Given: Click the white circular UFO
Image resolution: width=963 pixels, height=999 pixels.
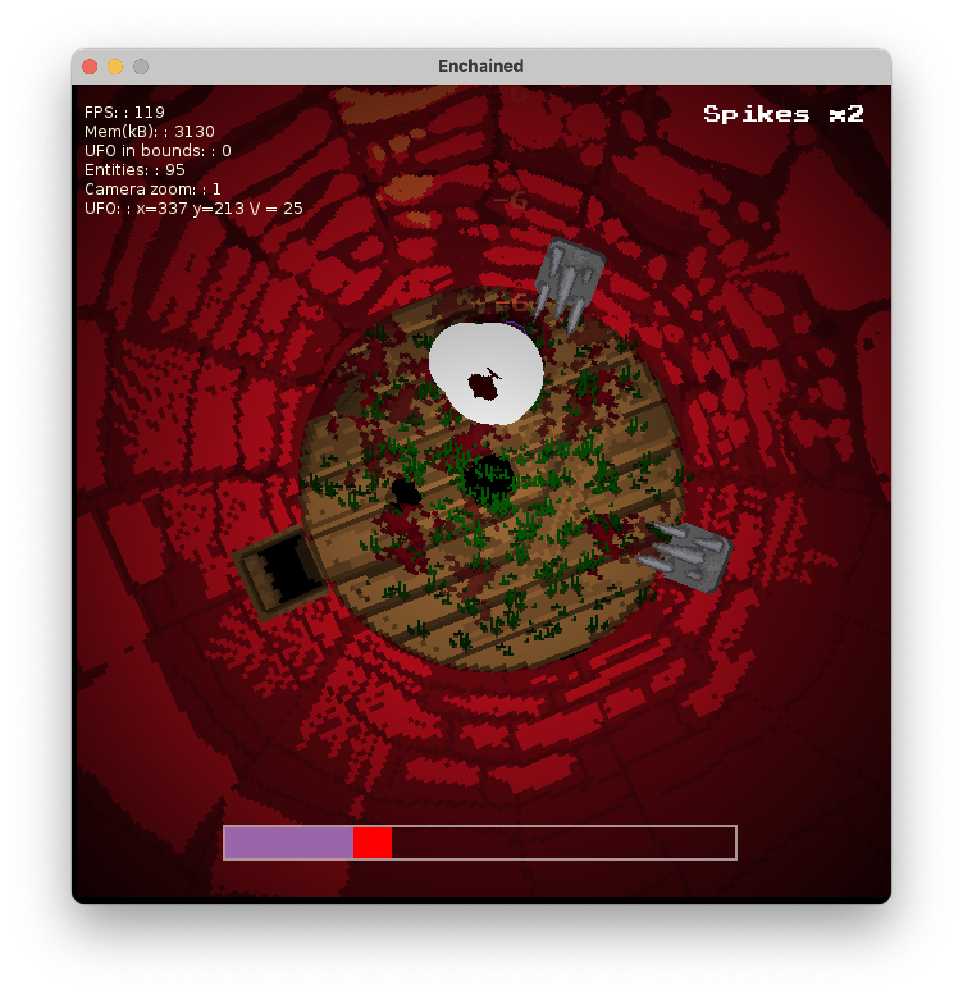Looking at the screenshot, I should pos(486,373).
